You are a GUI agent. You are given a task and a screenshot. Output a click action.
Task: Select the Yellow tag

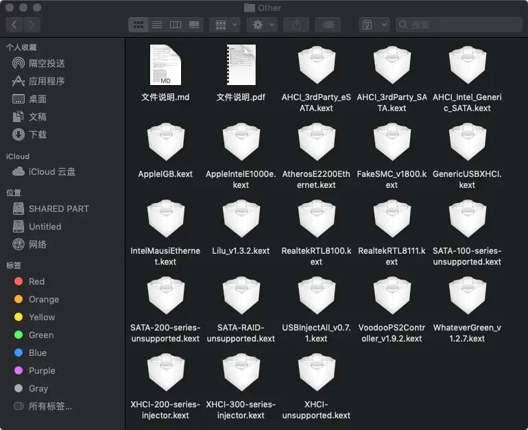(35, 318)
